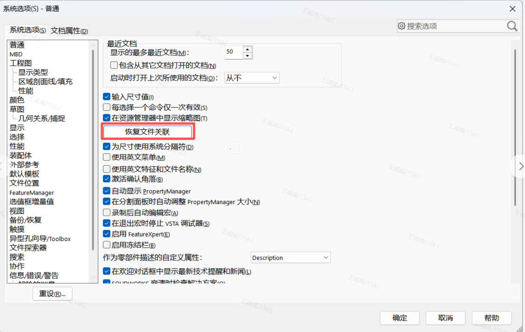The width and height of the screenshot is (525, 332).
Task: Enable 使用英文特征和文件名称 checkbox
Action: point(106,169)
